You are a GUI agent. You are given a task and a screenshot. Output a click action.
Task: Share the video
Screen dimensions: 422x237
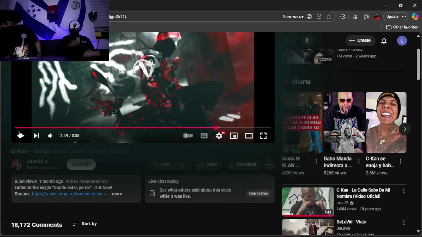coord(207,164)
